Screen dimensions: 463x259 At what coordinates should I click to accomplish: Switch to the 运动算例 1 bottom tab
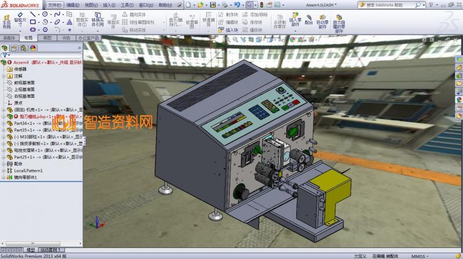coord(51,249)
